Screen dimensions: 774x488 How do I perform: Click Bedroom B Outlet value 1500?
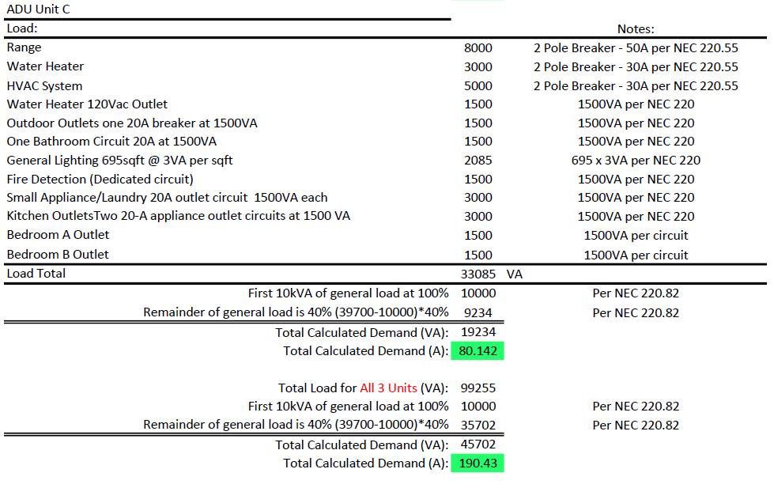(479, 254)
